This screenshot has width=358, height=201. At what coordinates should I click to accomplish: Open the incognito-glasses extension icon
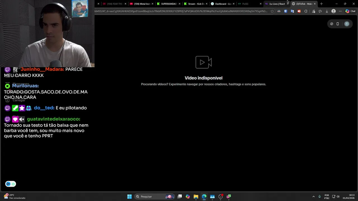(x=279, y=11)
